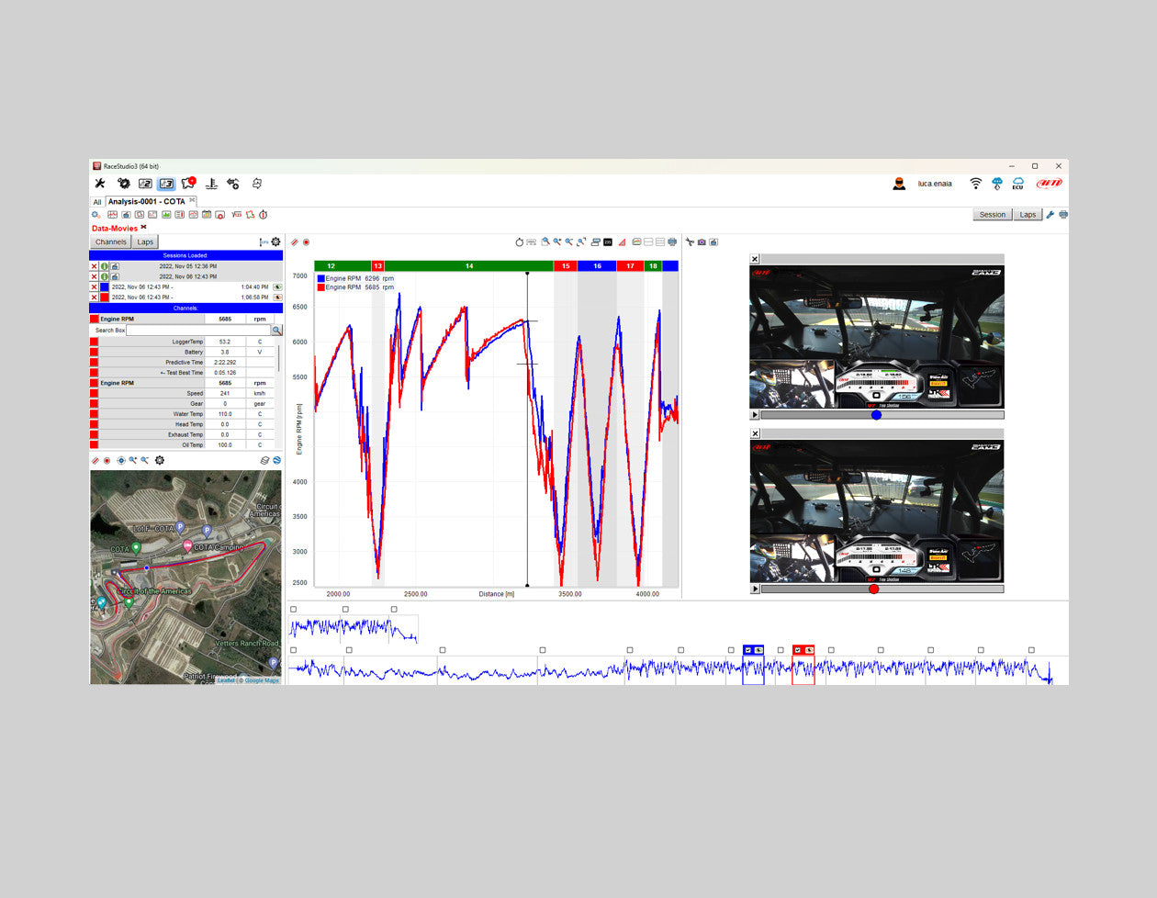Click the gear icon in the map toolbar
This screenshot has width=1157, height=898.
tap(160, 461)
